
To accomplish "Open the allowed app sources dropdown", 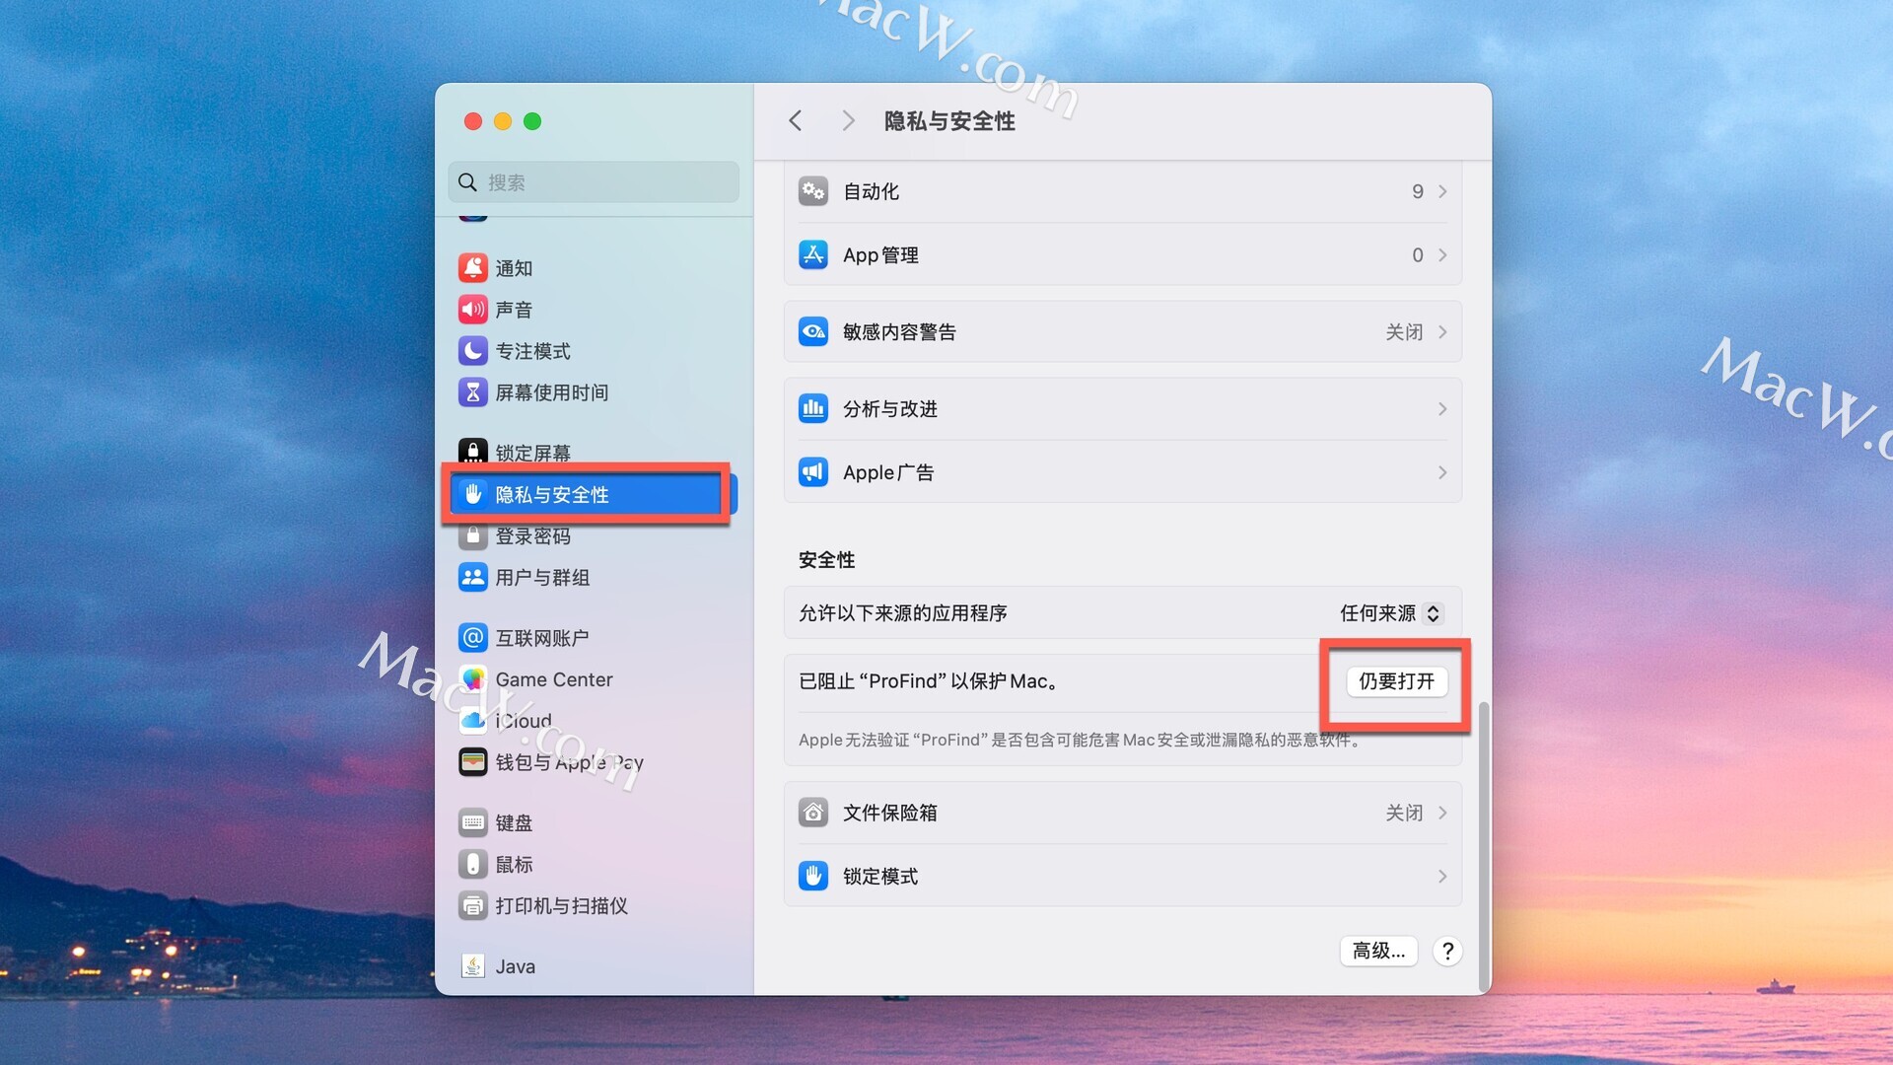I will pyautogui.click(x=1390, y=613).
